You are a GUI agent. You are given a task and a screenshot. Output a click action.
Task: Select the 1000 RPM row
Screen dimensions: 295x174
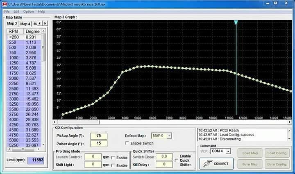pyautogui.click(x=24, y=58)
